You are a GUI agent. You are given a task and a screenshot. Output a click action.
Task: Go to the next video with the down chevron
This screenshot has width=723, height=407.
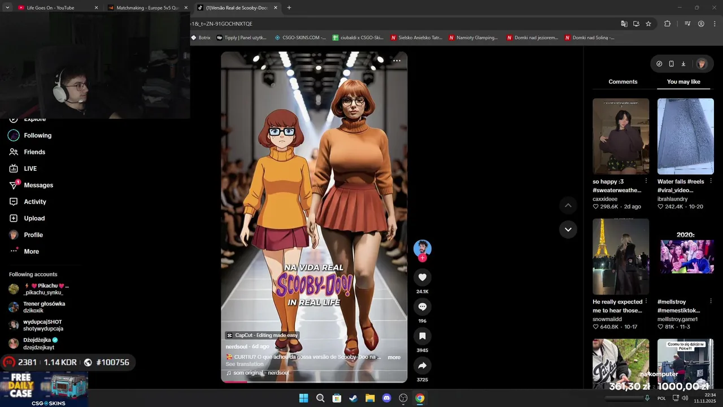pyautogui.click(x=568, y=230)
